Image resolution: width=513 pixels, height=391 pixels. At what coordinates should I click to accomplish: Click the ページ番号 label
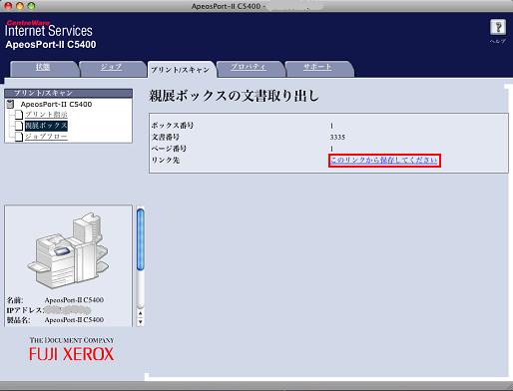[x=169, y=149]
